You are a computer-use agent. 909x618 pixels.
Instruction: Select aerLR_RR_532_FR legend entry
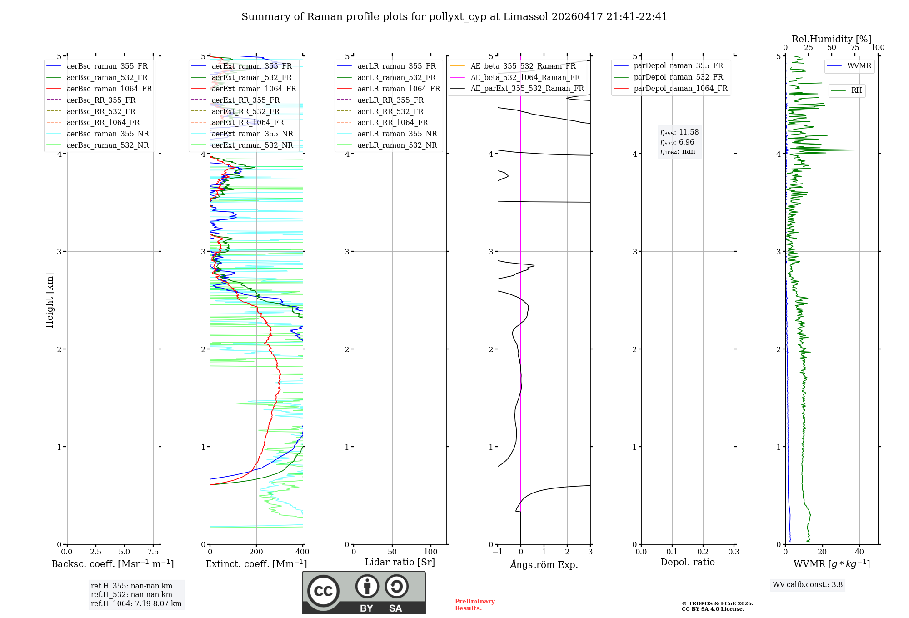[390, 112]
